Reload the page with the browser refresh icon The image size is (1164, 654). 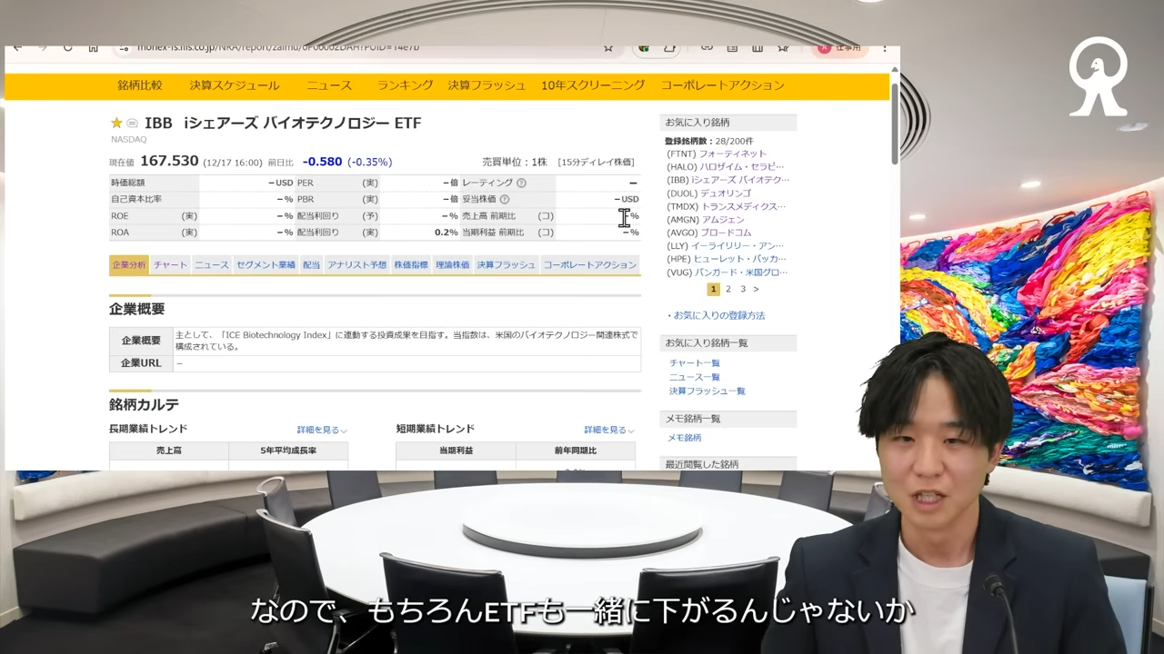pos(67,48)
